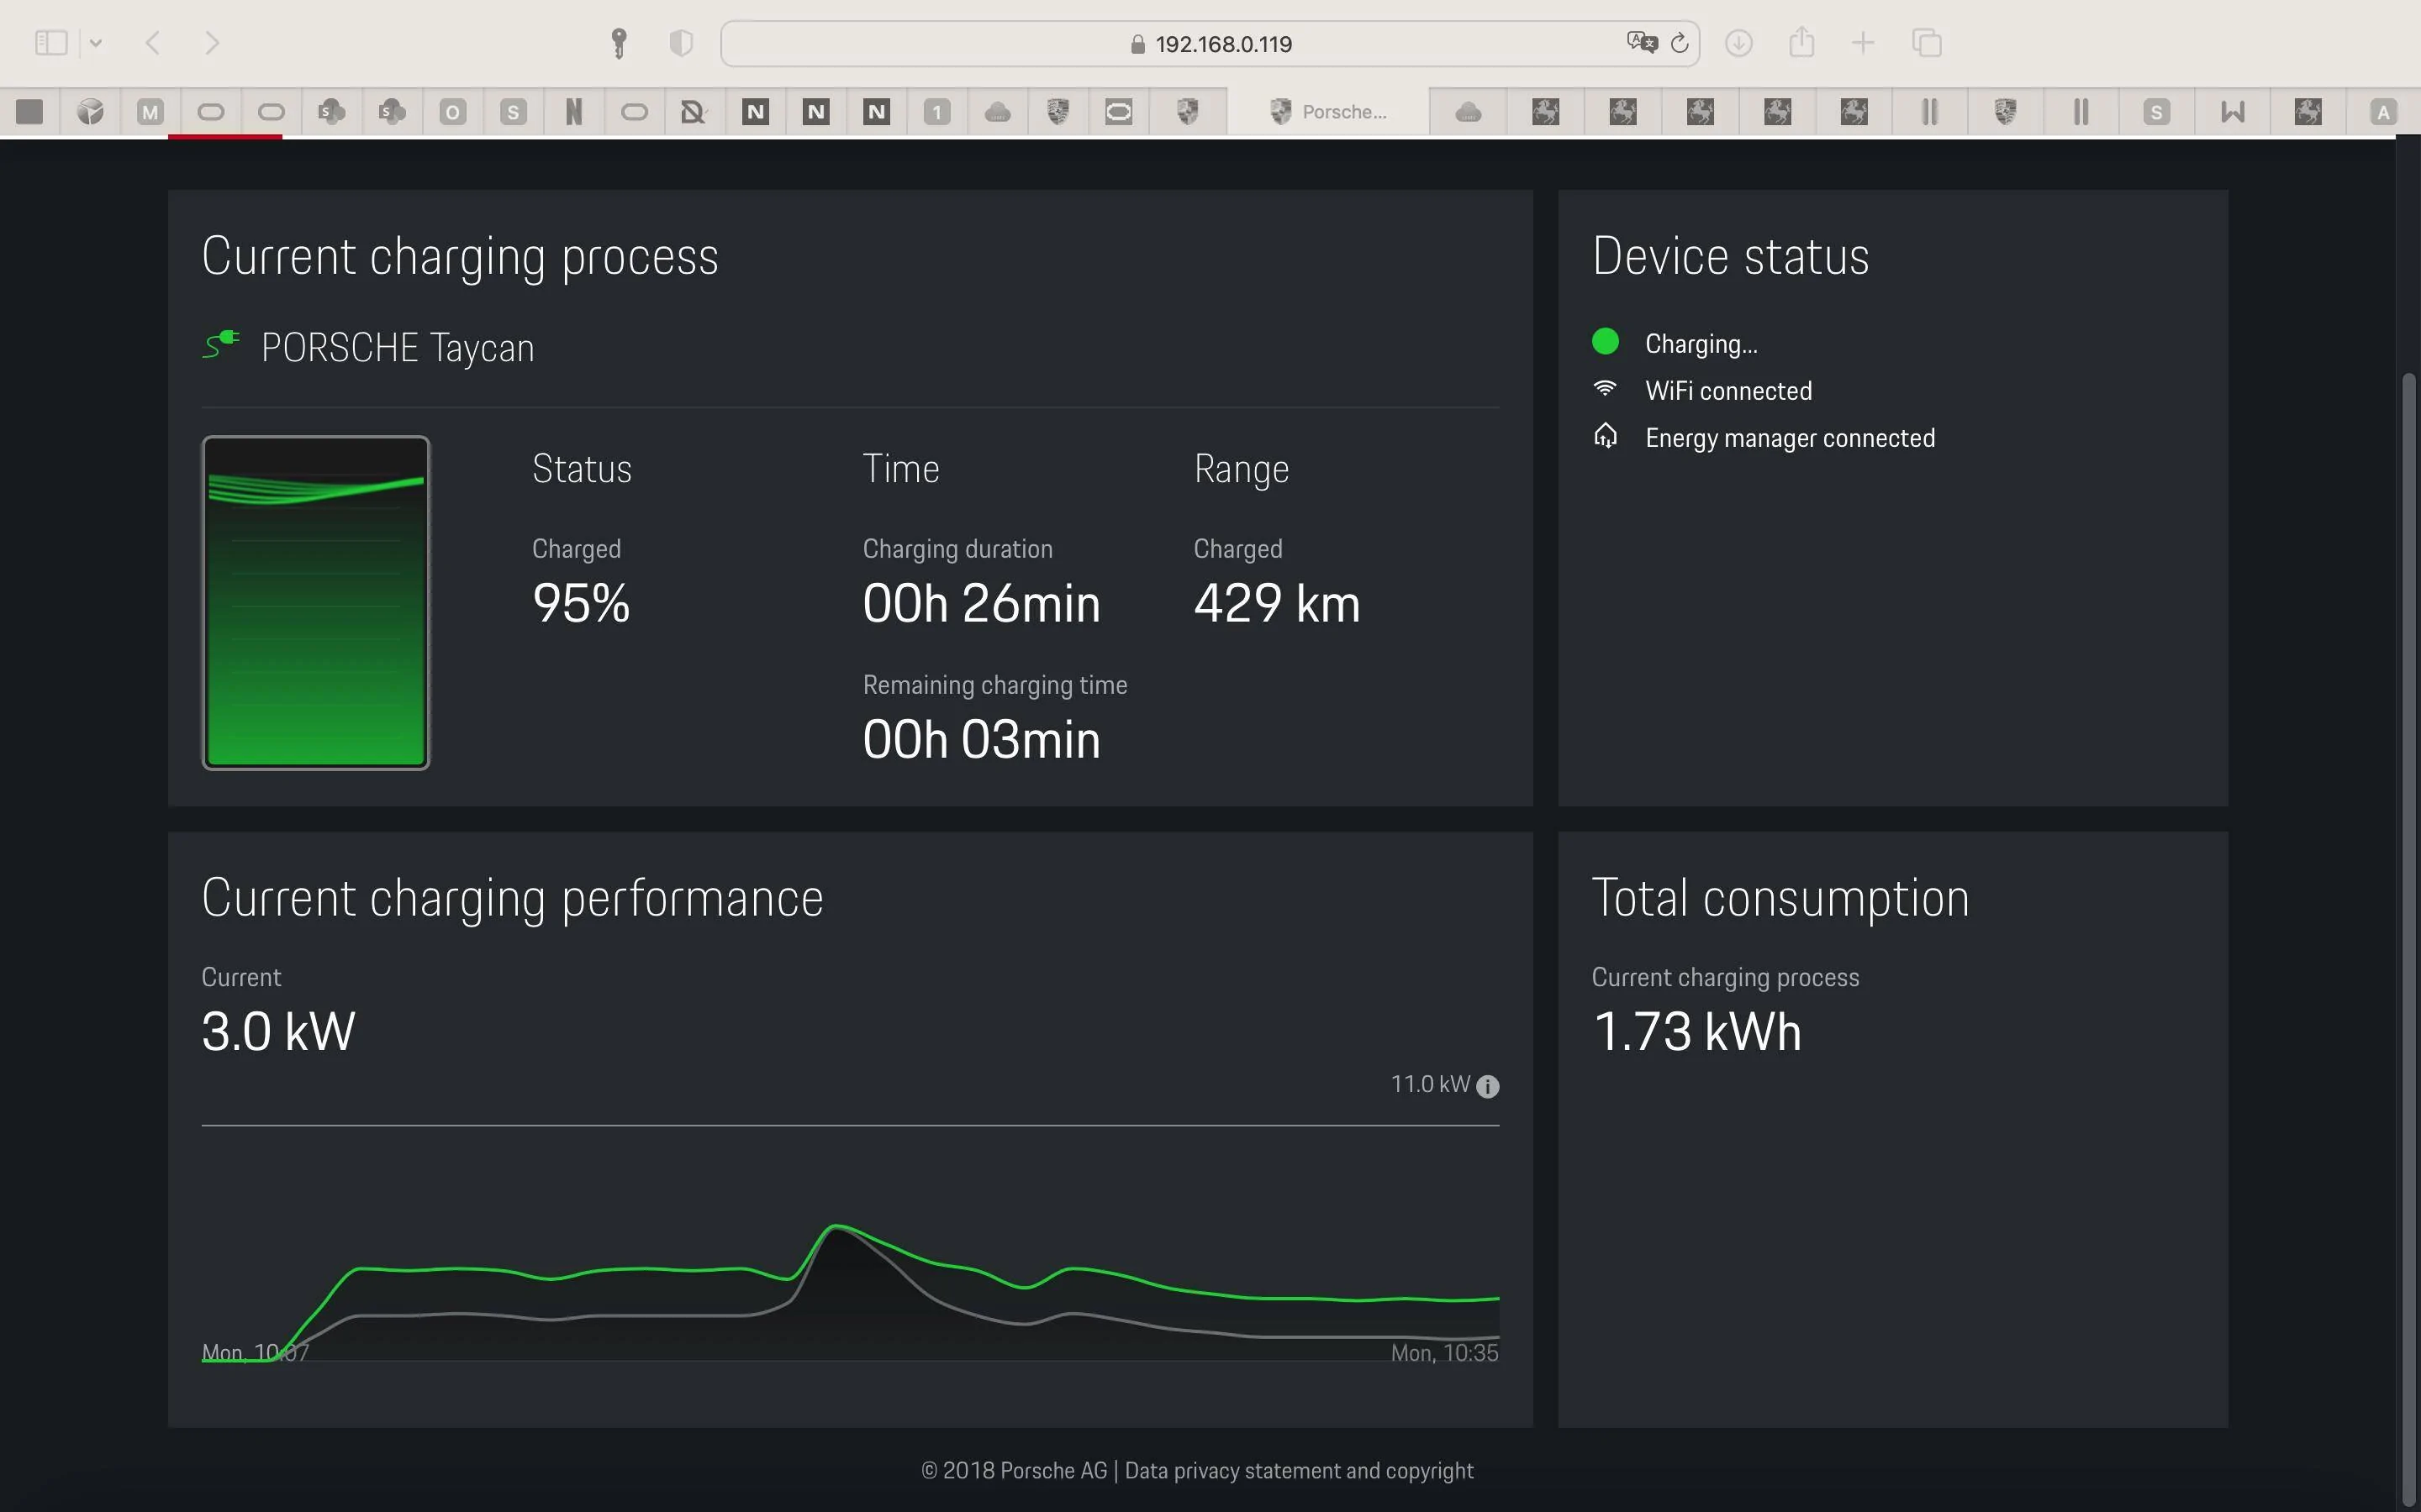Viewport: 2421px width, 1512px height.
Task: Click the WiFi connected text
Action: (x=1728, y=391)
